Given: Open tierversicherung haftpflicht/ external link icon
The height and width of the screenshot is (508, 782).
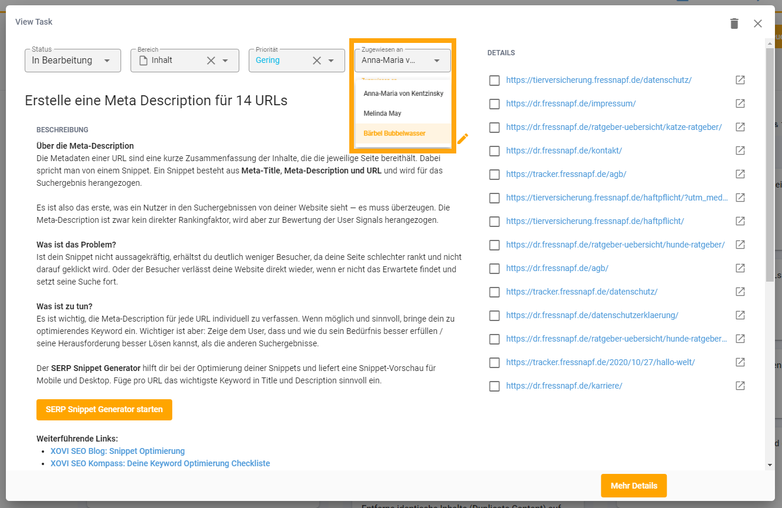Looking at the screenshot, I should coord(740,221).
